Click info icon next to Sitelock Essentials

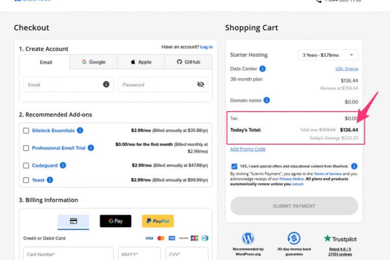80,131
